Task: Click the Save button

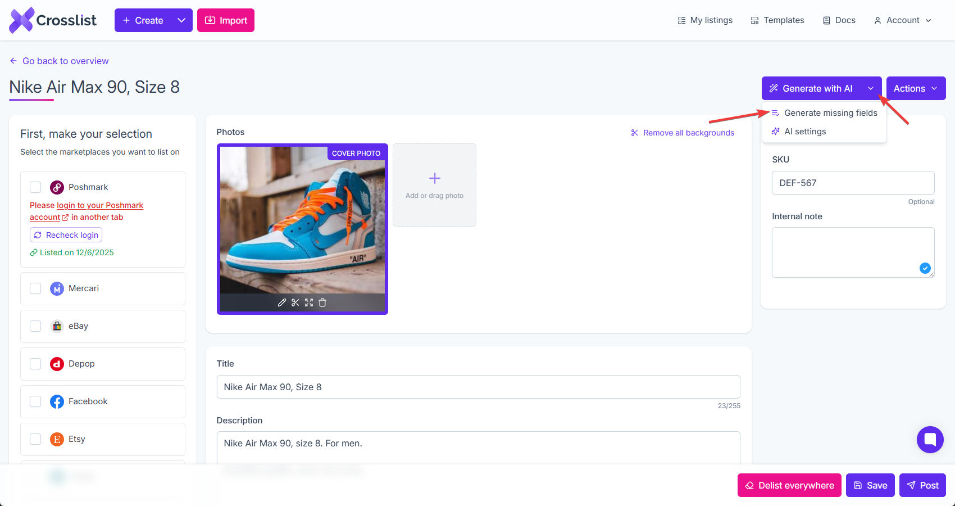Action: click(x=870, y=485)
